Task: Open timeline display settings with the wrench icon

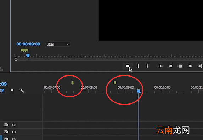Action: [22, 90]
